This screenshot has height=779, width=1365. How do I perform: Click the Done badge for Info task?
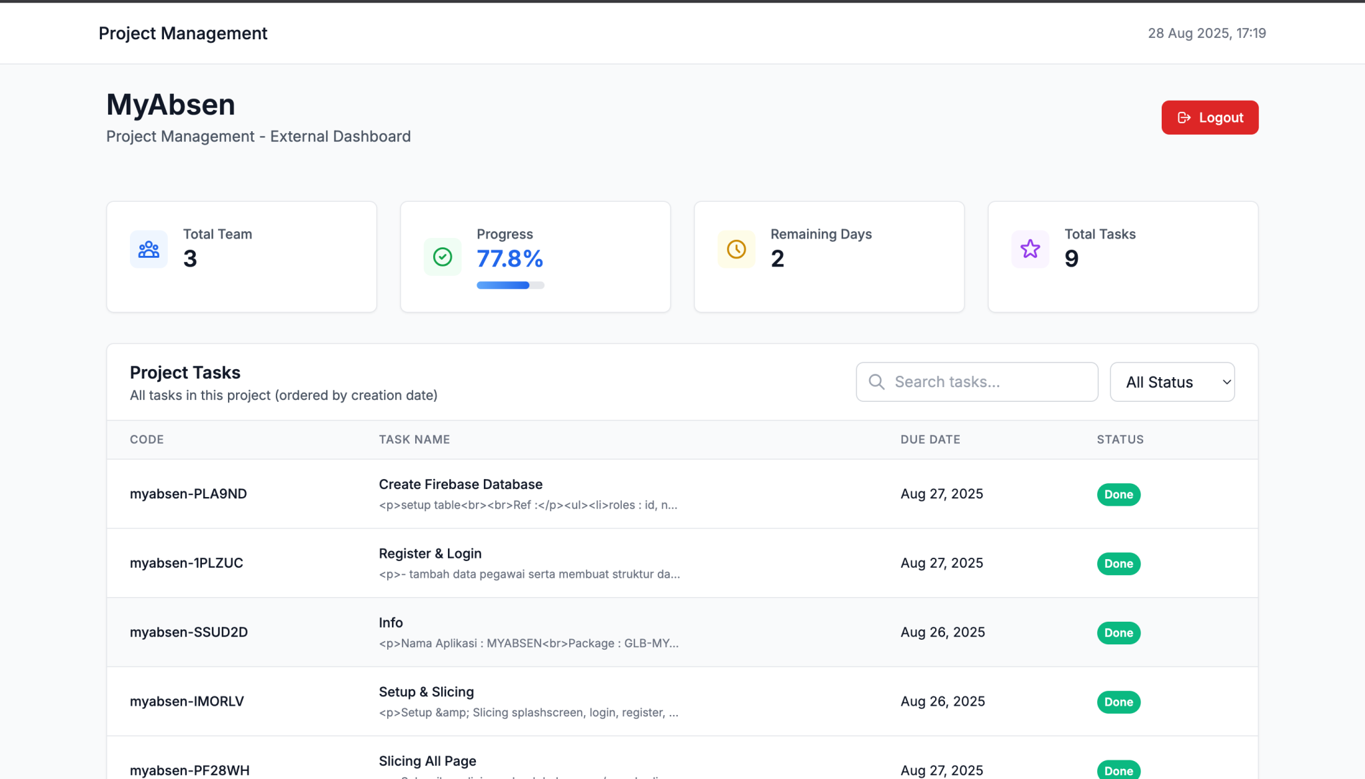point(1118,633)
